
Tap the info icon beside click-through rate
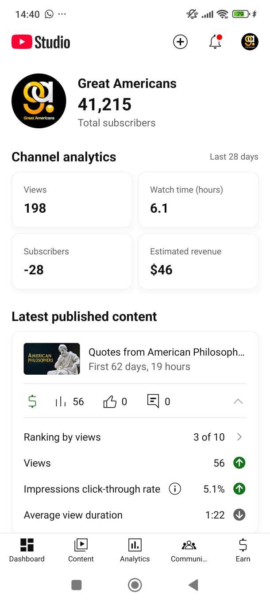175,489
